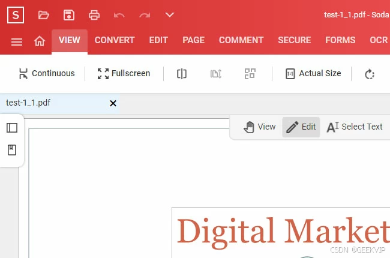
Task: Rotate the view with the rotate icon
Action: (370, 74)
